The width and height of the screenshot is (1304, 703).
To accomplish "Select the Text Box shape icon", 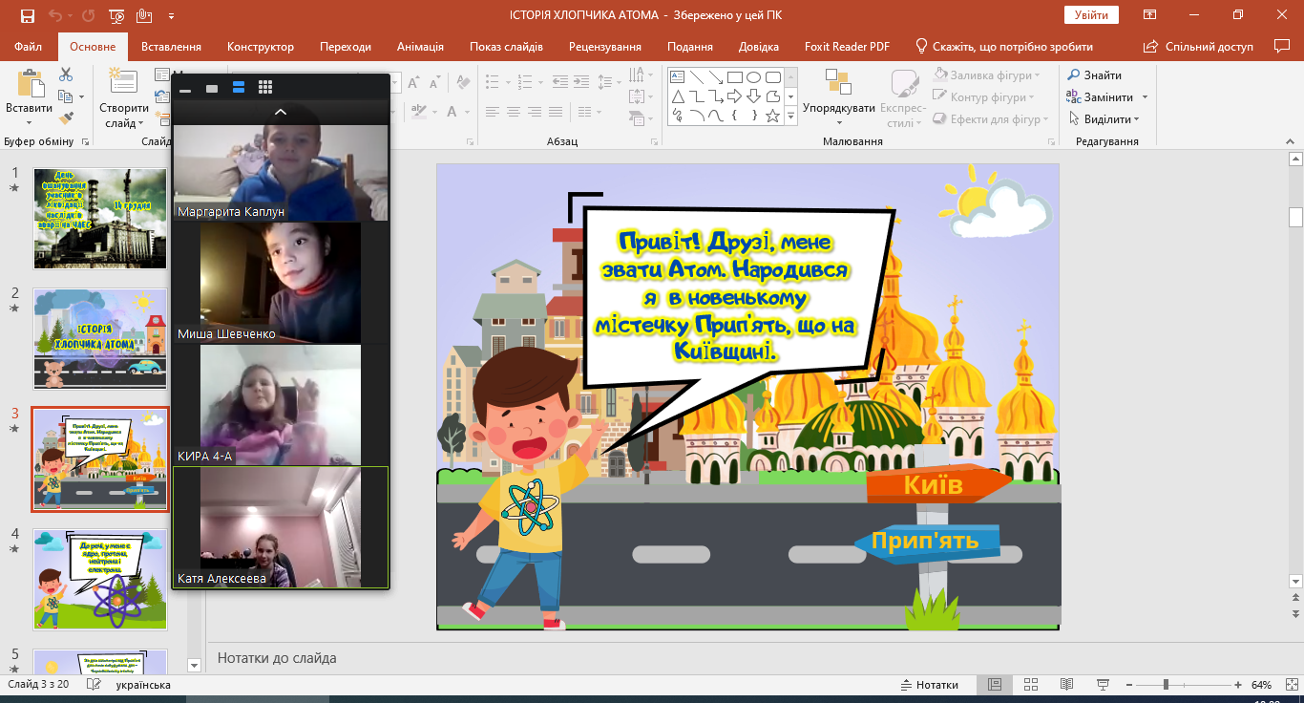I will tap(678, 77).
